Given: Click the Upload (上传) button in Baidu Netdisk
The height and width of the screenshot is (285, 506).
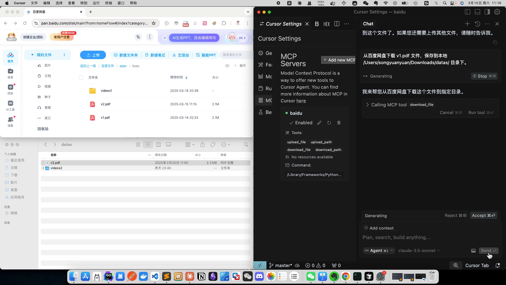Looking at the screenshot, I should point(93,55).
